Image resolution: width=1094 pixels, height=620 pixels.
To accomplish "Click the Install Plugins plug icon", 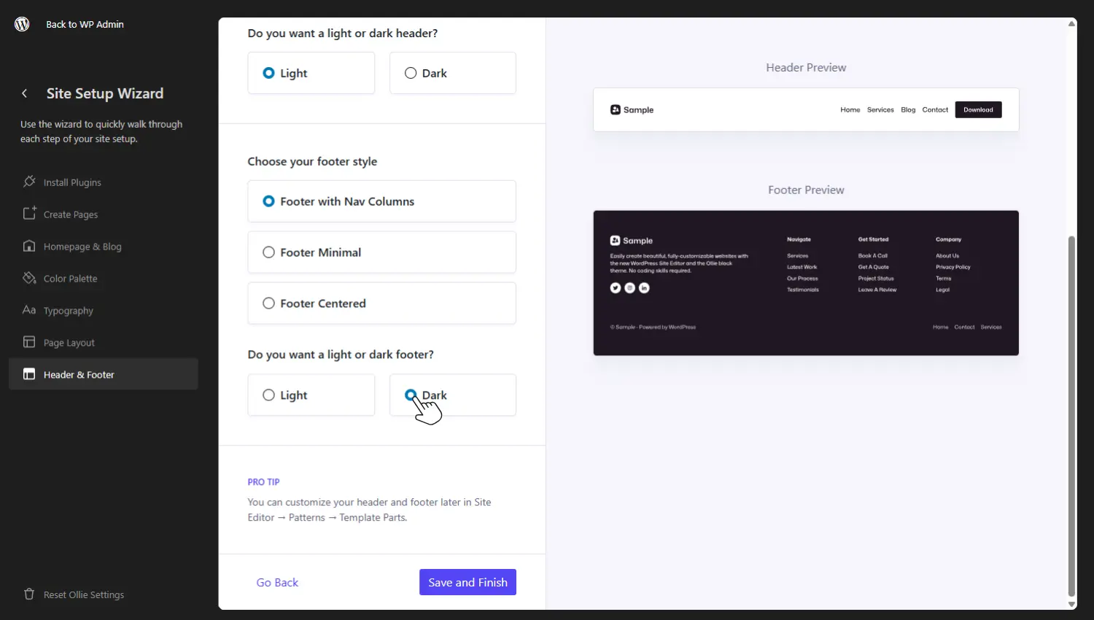I will click(29, 182).
